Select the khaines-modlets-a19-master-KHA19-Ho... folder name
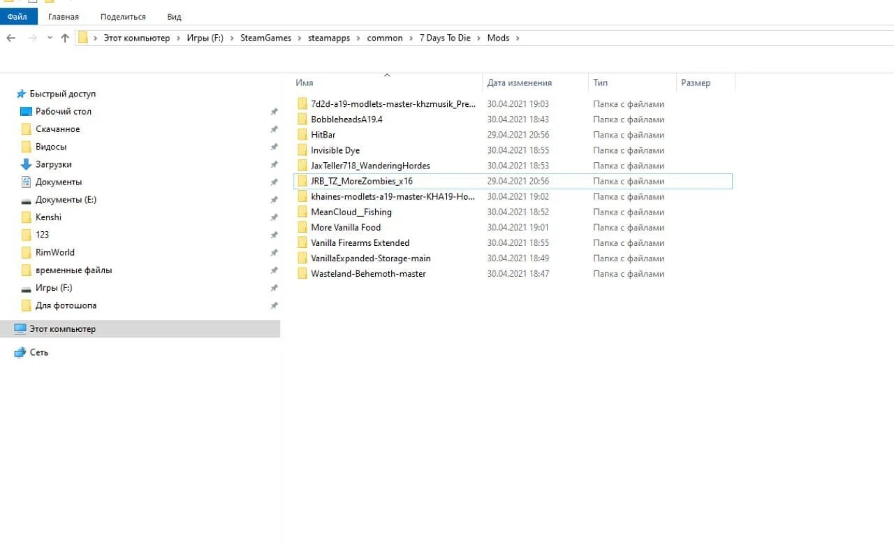 (x=393, y=196)
